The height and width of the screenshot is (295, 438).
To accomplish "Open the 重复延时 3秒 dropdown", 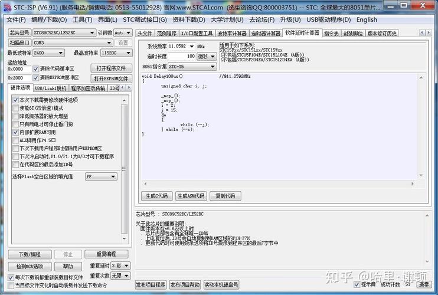I will coord(120,265).
